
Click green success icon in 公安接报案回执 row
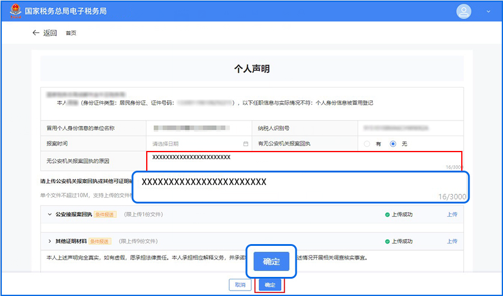pyautogui.click(x=387, y=214)
